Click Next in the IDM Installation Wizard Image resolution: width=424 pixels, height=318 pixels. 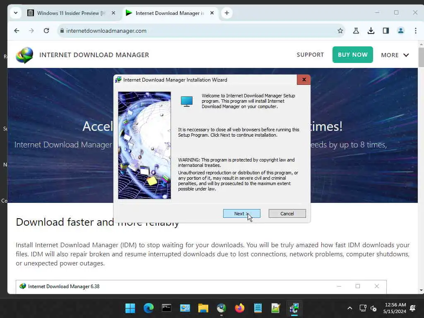[x=241, y=214]
